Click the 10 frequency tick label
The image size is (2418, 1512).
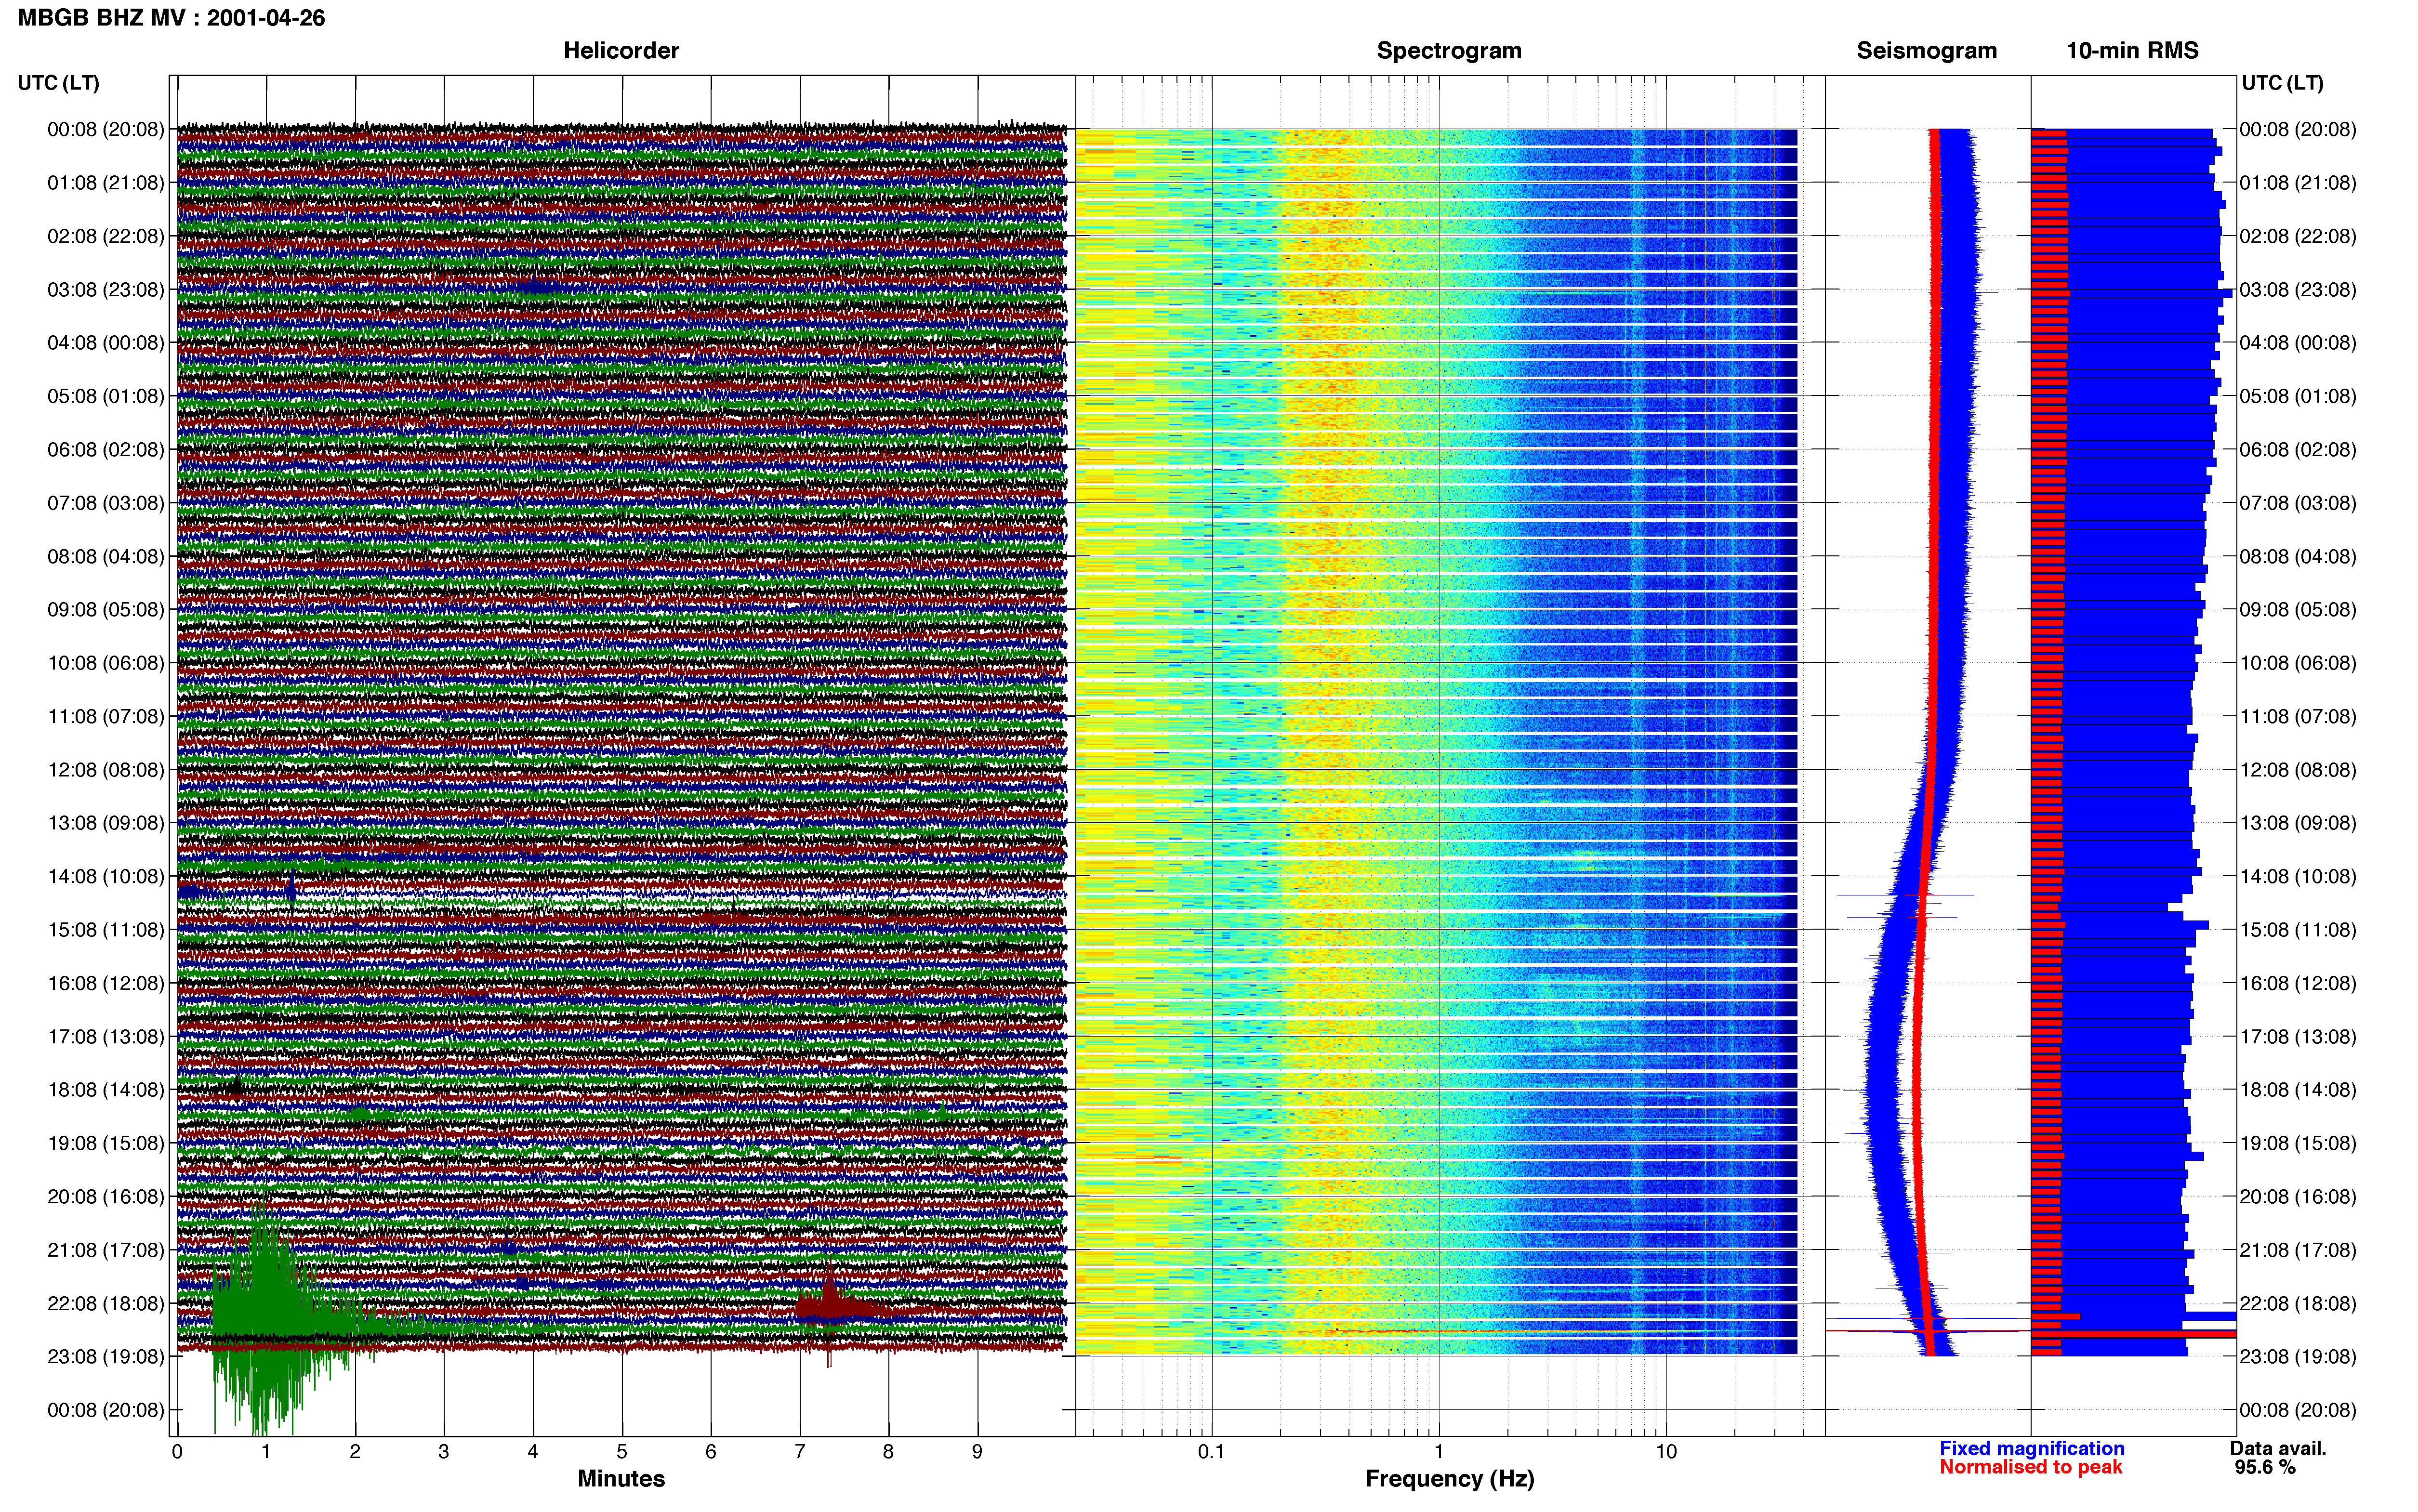(1665, 1452)
